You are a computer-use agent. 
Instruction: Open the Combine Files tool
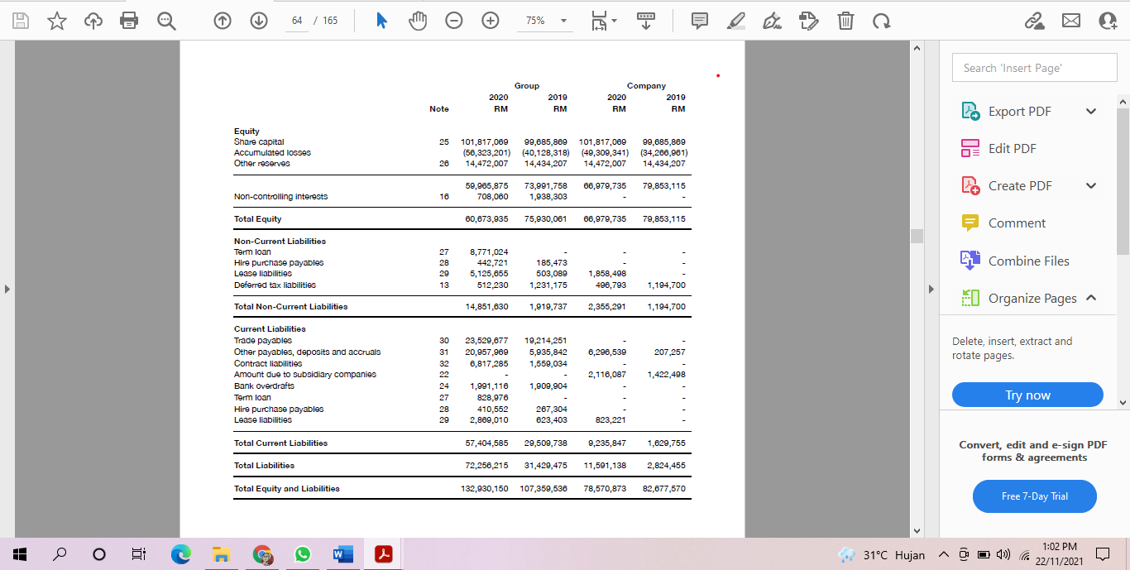(1015, 261)
